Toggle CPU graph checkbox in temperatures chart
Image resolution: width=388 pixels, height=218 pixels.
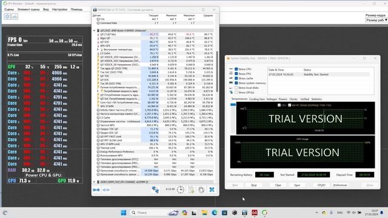click(x=279, y=105)
